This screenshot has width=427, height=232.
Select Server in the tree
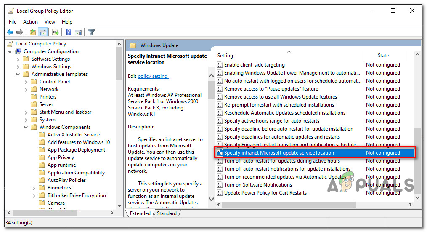point(46,104)
